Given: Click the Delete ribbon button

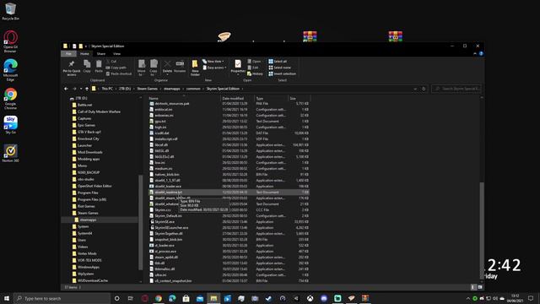Looking at the screenshot, I should 167,67.
